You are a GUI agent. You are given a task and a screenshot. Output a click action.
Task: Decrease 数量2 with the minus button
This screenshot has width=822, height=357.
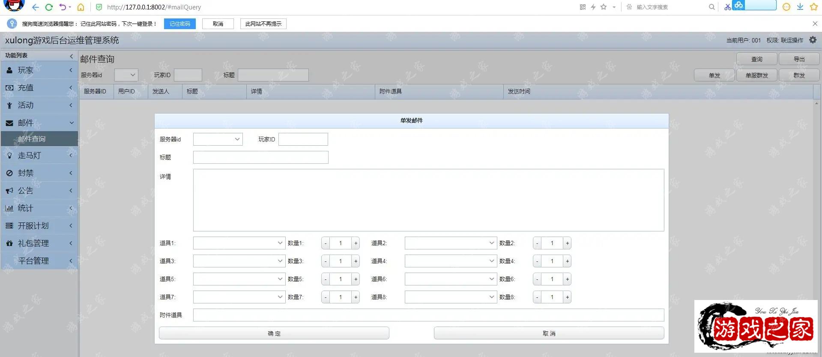coord(537,243)
